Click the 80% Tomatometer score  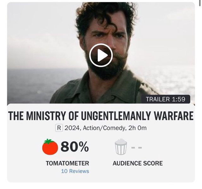74,147
